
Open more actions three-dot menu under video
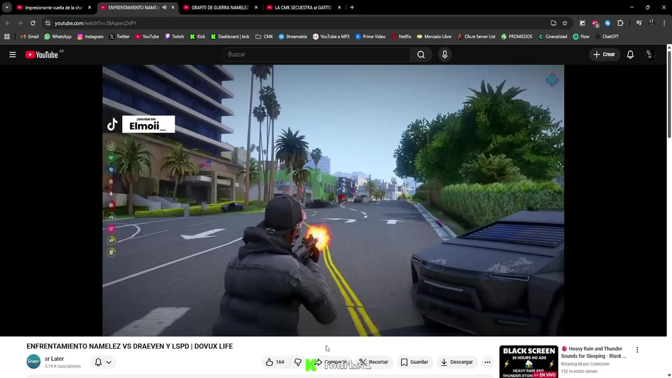(487, 362)
